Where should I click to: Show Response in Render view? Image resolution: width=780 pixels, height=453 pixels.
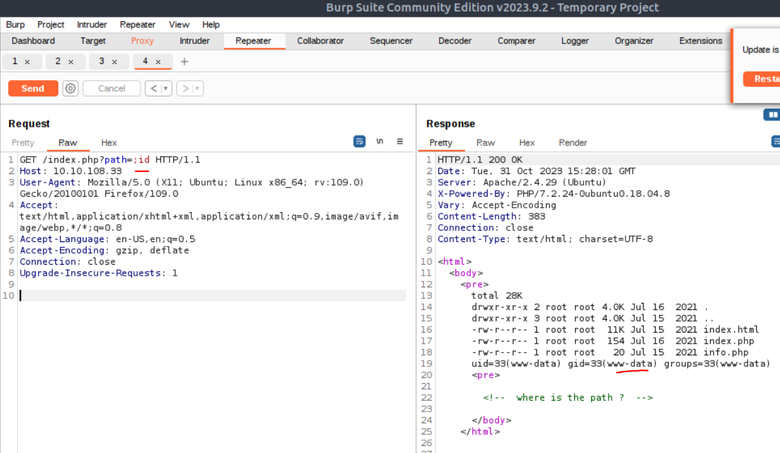click(x=573, y=142)
